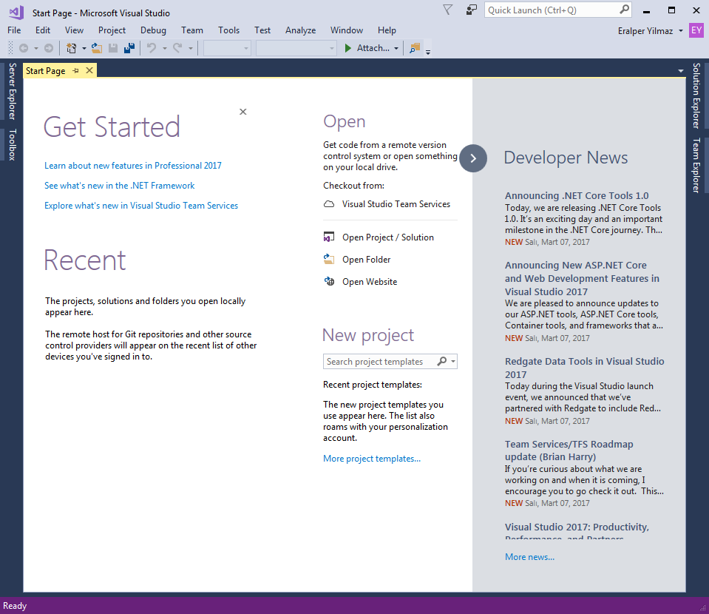Open the notifications filter funnel icon
Image resolution: width=709 pixels, height=614 pixels.
[447, 10]
